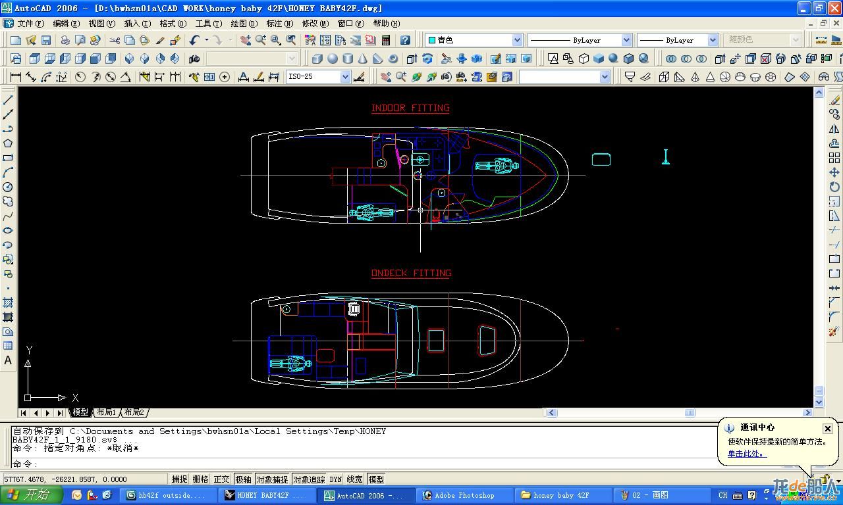
Task: Toggle 模型 space button in status bar
Action: click(376, 479)
